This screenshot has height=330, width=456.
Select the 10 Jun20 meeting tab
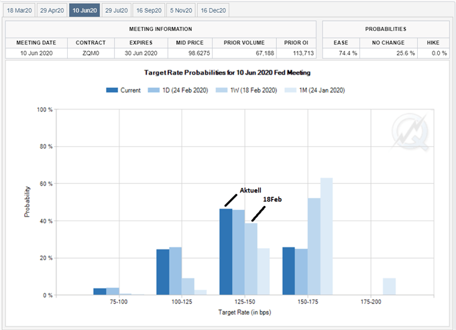click(x=84, y=10)
